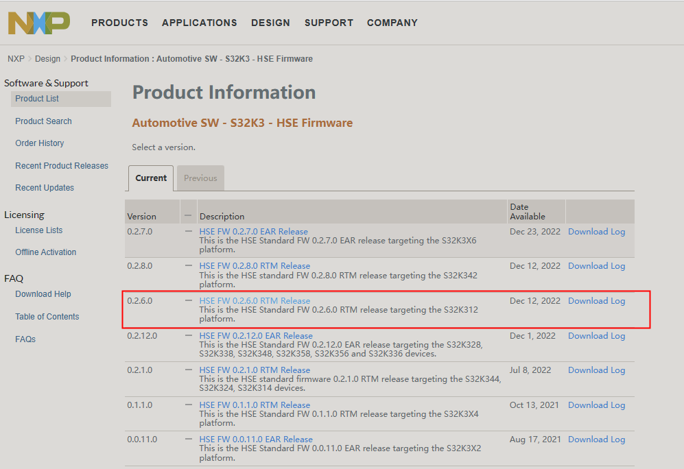
Task: Collapse the entry for version 0.2.6.0
Action: pos(188,300)
